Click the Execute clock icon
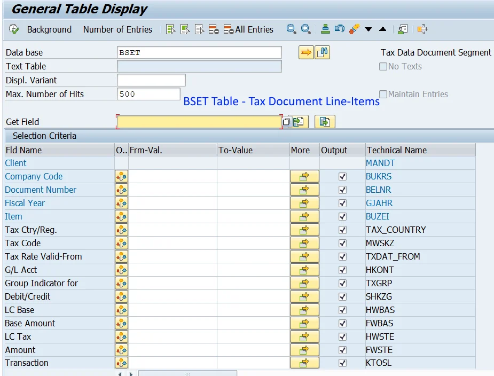The height and width of the screenshot is (376, 494). click(x=14, y=29)
